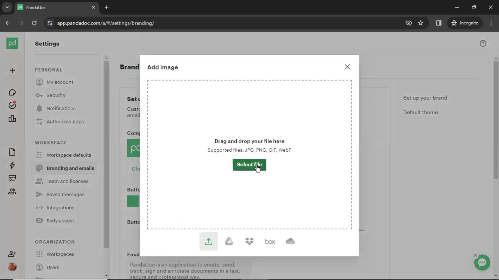Image resolution: width=499 pixels, height=280 pixels.
Task: Navigate to My account settings
Action: click(x=60, y=82)
